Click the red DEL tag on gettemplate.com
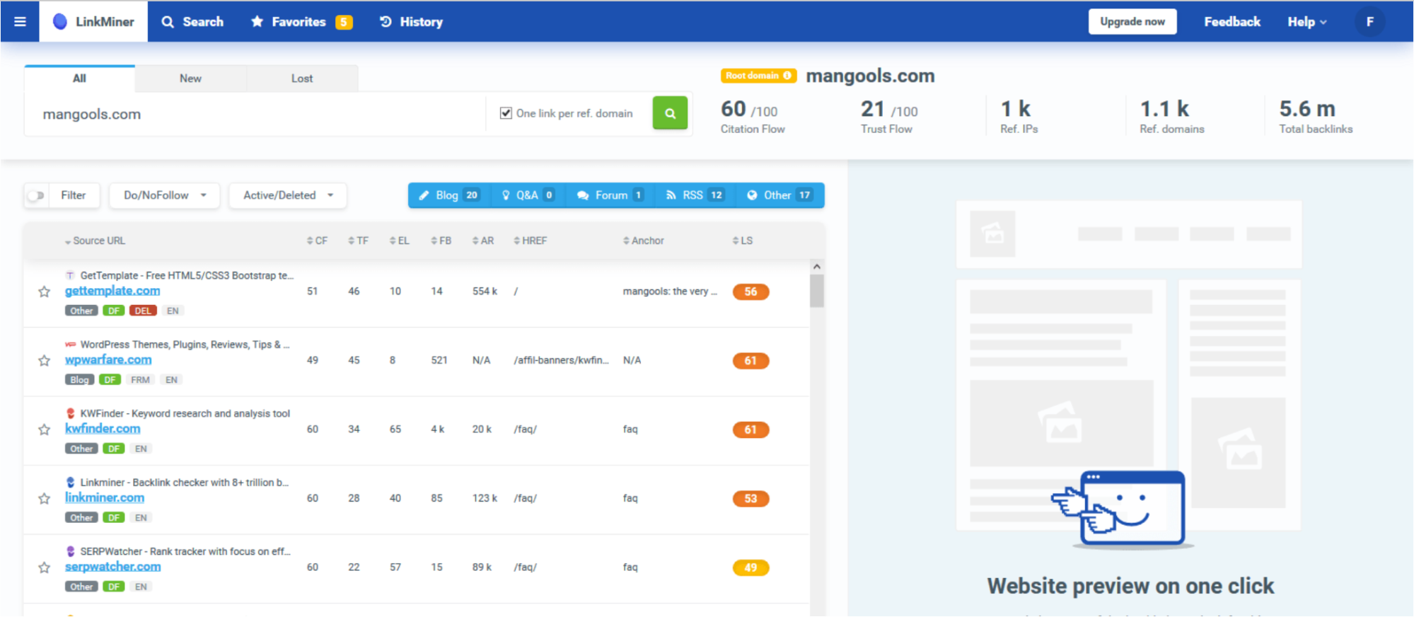The width and height of the screenshot is (1414, 617). click(143, 311)
